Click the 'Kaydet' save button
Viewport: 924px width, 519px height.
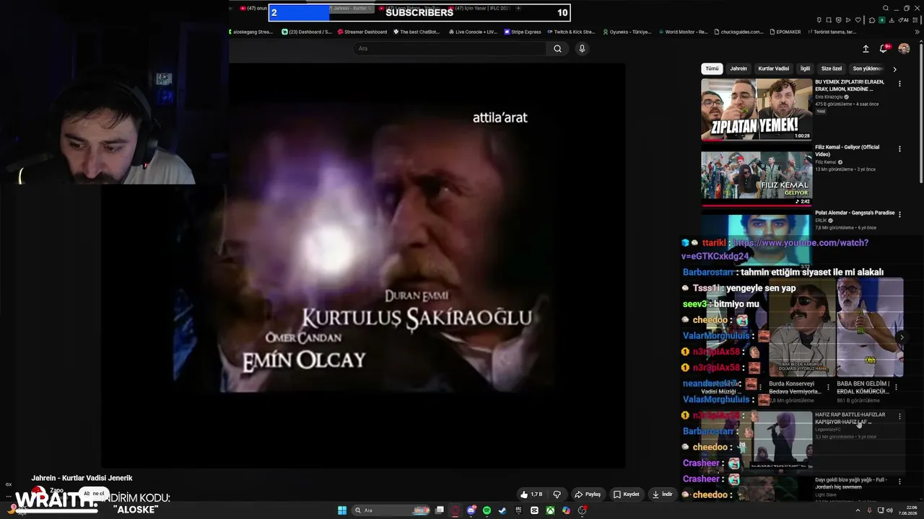(626, 494)
